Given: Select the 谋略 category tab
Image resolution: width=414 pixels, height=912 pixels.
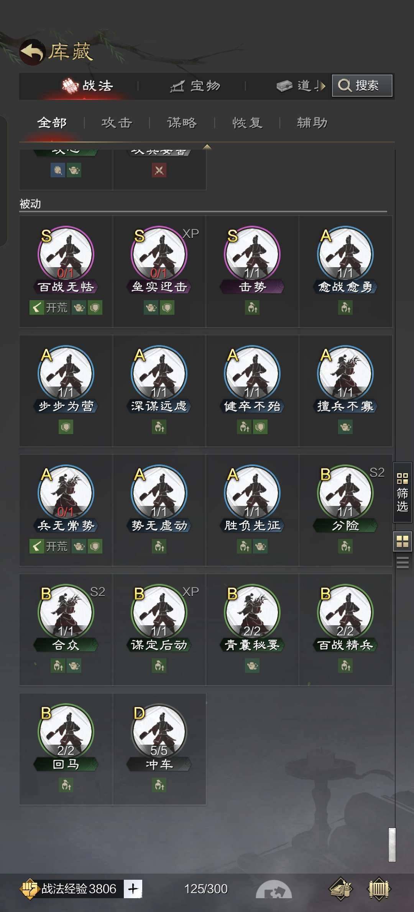Looking at the screenshot, I should (x=182, y=123).
